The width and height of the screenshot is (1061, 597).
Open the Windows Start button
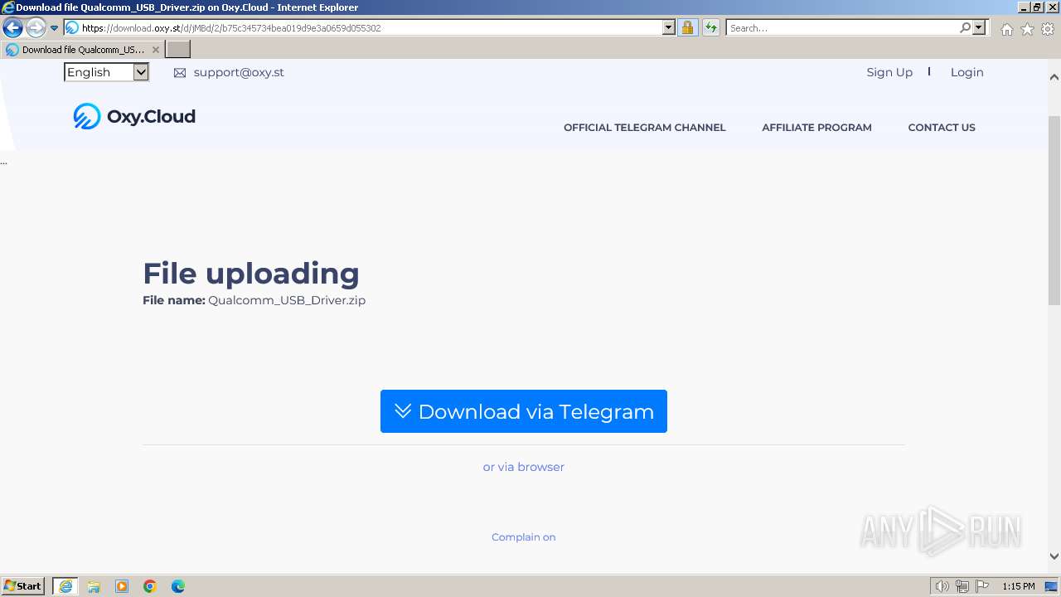pyautogui.click(x=22, y=586)
